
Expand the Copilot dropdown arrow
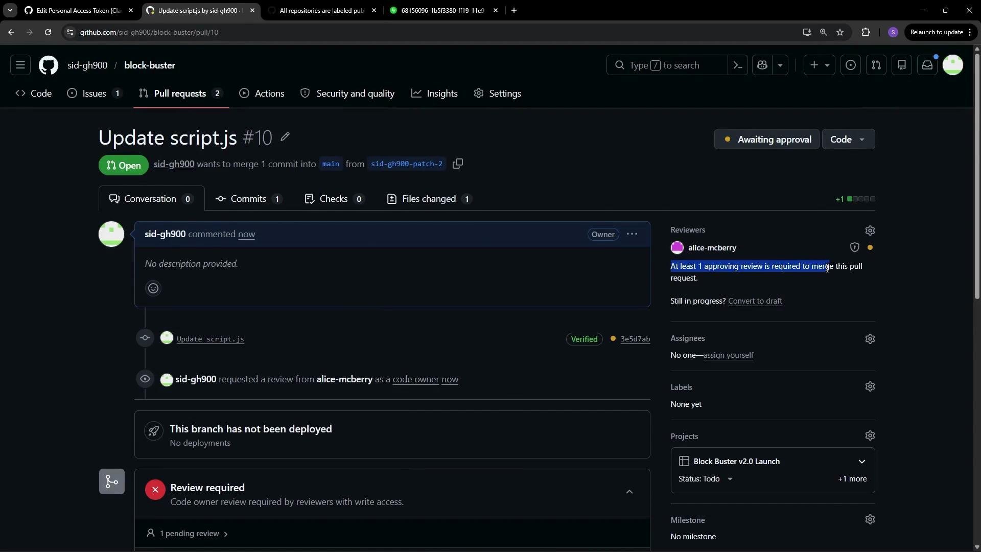pyautogui.click(x=780, y=65)
